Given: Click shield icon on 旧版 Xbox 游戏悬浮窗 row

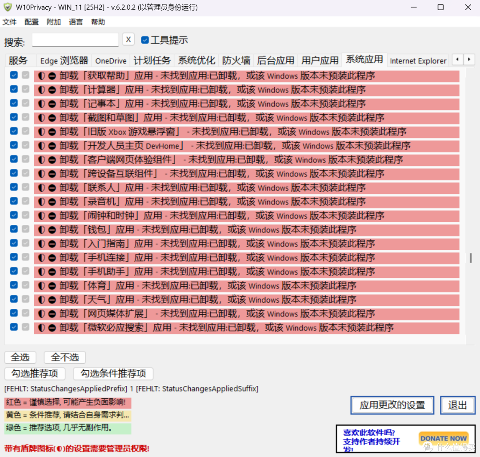Looking at the screenshot, I should pos(42,132).
